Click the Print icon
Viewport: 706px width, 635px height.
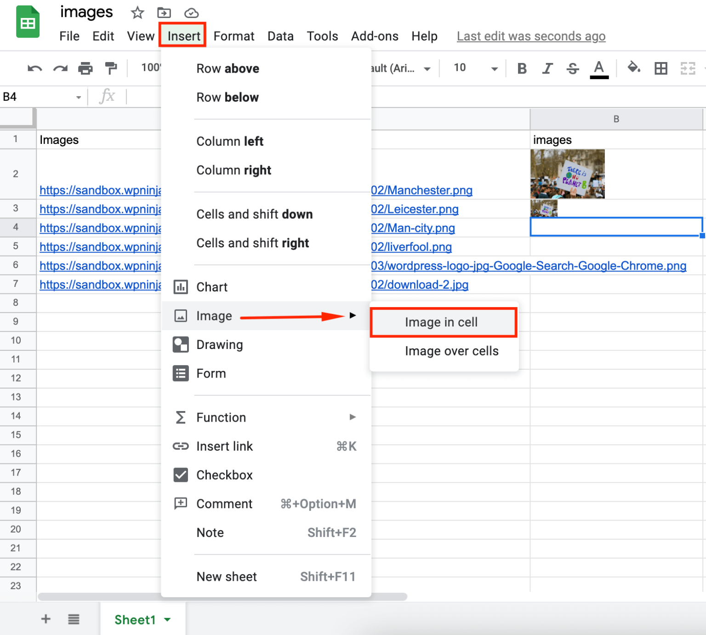(85, 68)
